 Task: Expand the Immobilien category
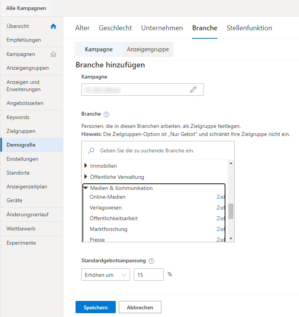pyautogui.click(x=85, y=165)
